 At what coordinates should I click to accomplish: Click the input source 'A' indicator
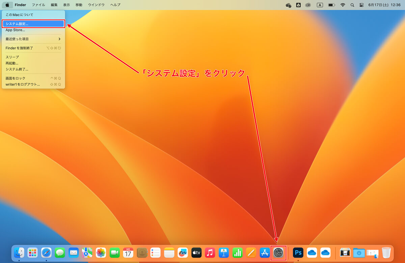(320, 5)
